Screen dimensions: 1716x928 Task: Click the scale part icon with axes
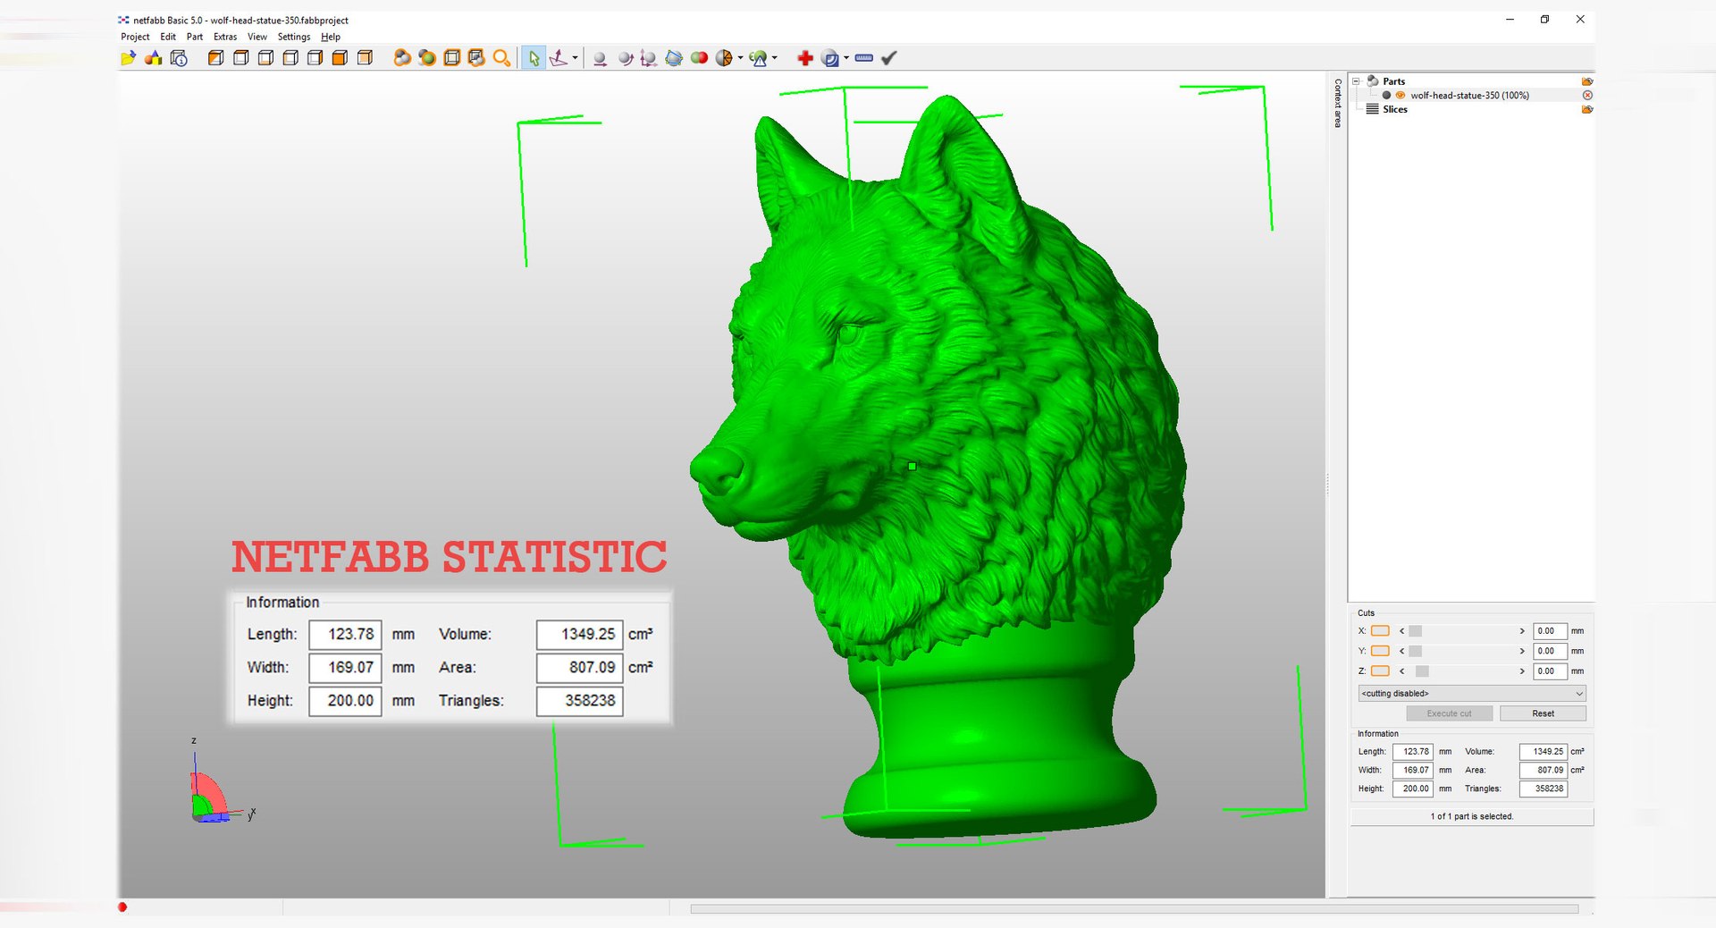[x=649, y=58]
